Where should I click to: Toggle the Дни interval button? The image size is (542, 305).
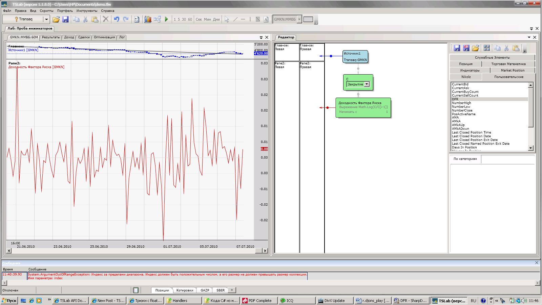pyautogui.click(x=216, y=19)
